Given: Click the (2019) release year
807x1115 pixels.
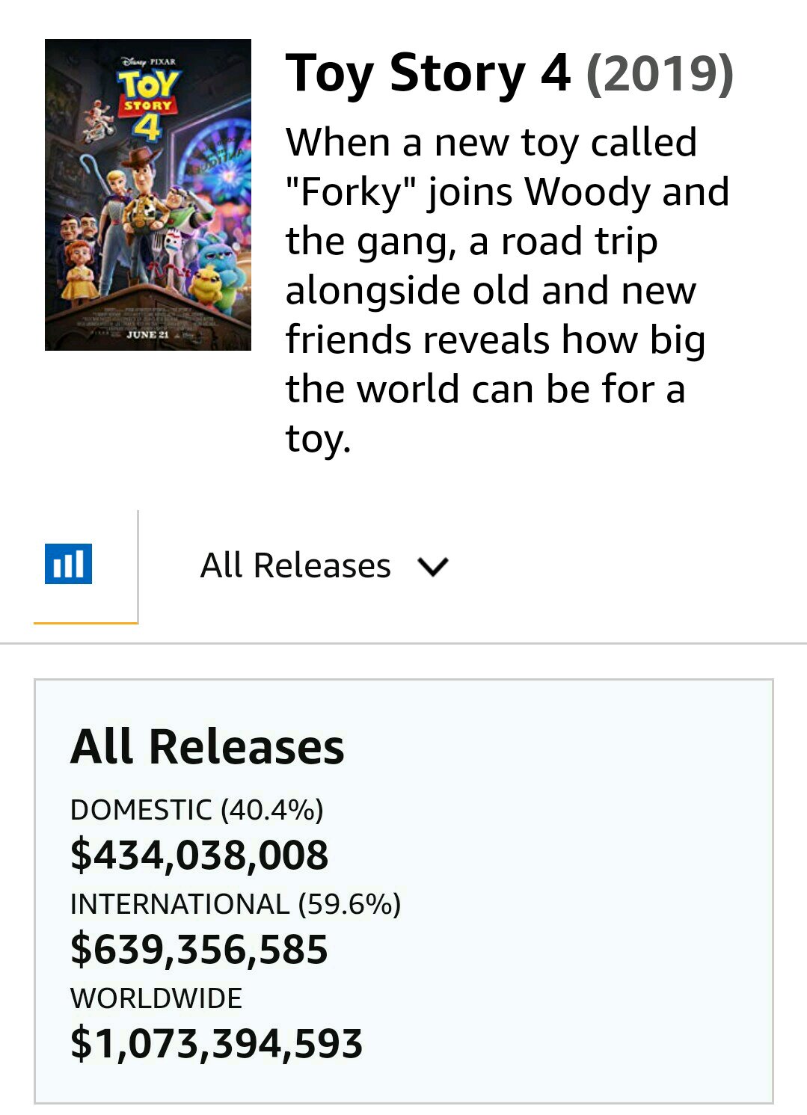Looking at the screenshot, I should (659, 74).
